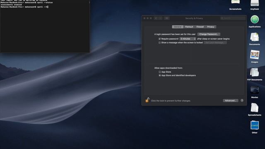
Task: Go forward in System Preferences
Action: point(160,18)
